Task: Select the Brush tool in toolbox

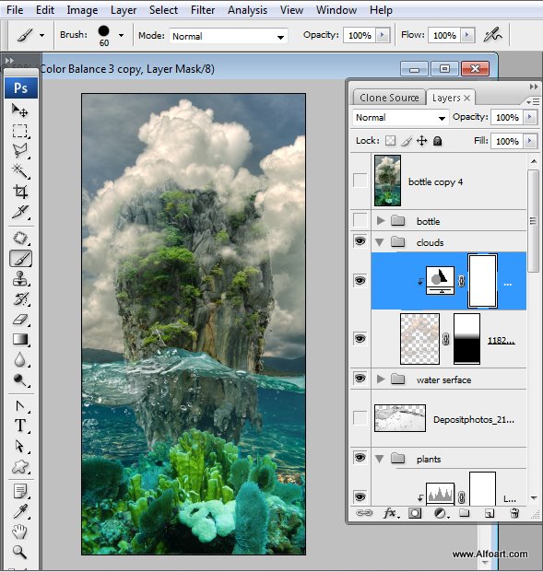Action: [x=20, y=259]
